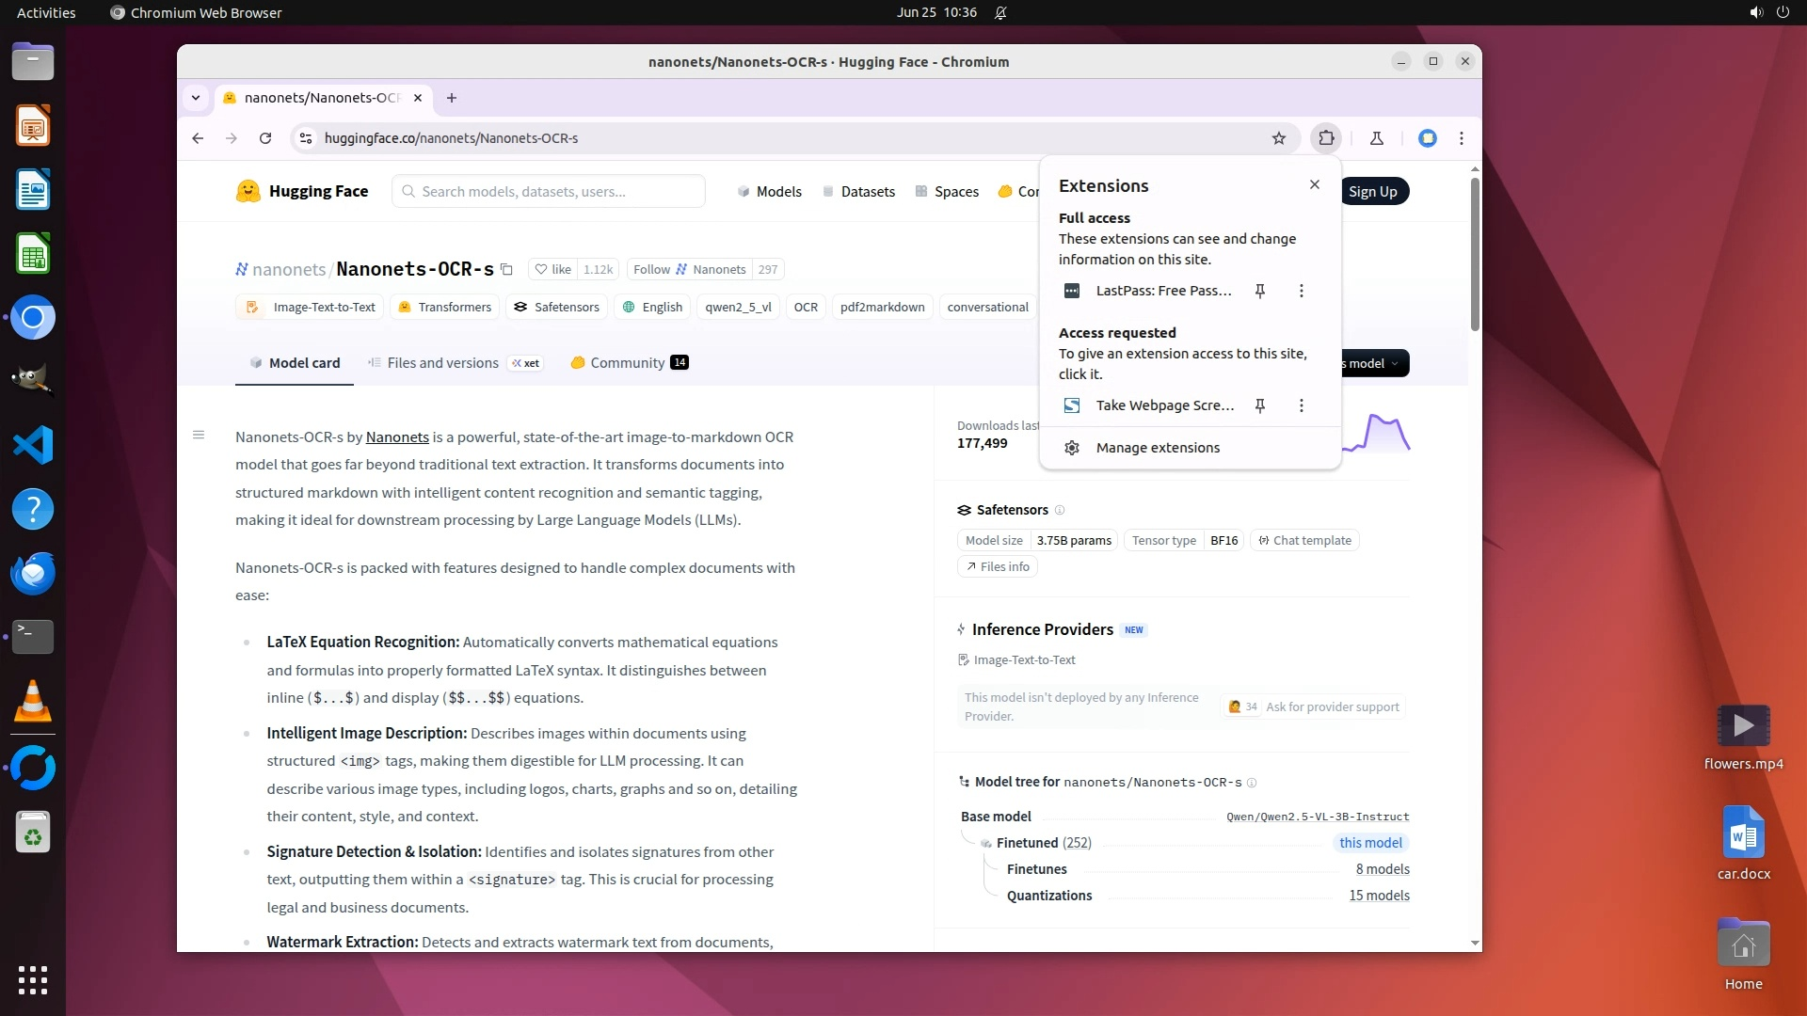Switch to Files and versions tab

point(442,363)
